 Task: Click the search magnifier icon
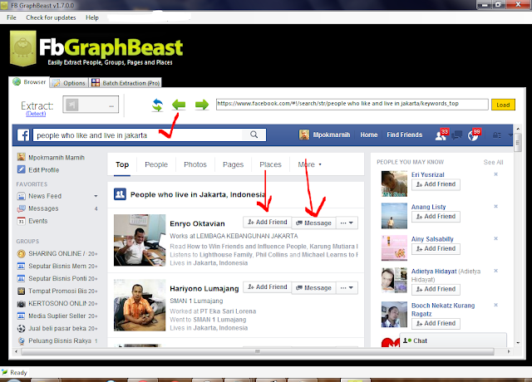(254, 135)
